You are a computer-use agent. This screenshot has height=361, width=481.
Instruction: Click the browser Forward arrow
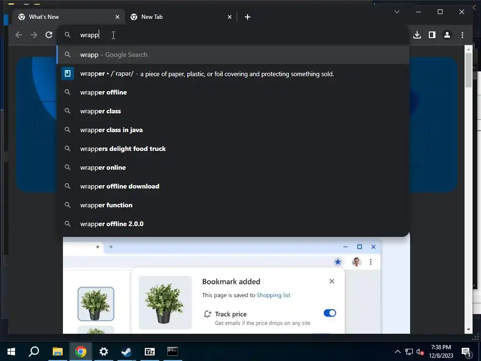pos(34,35)
